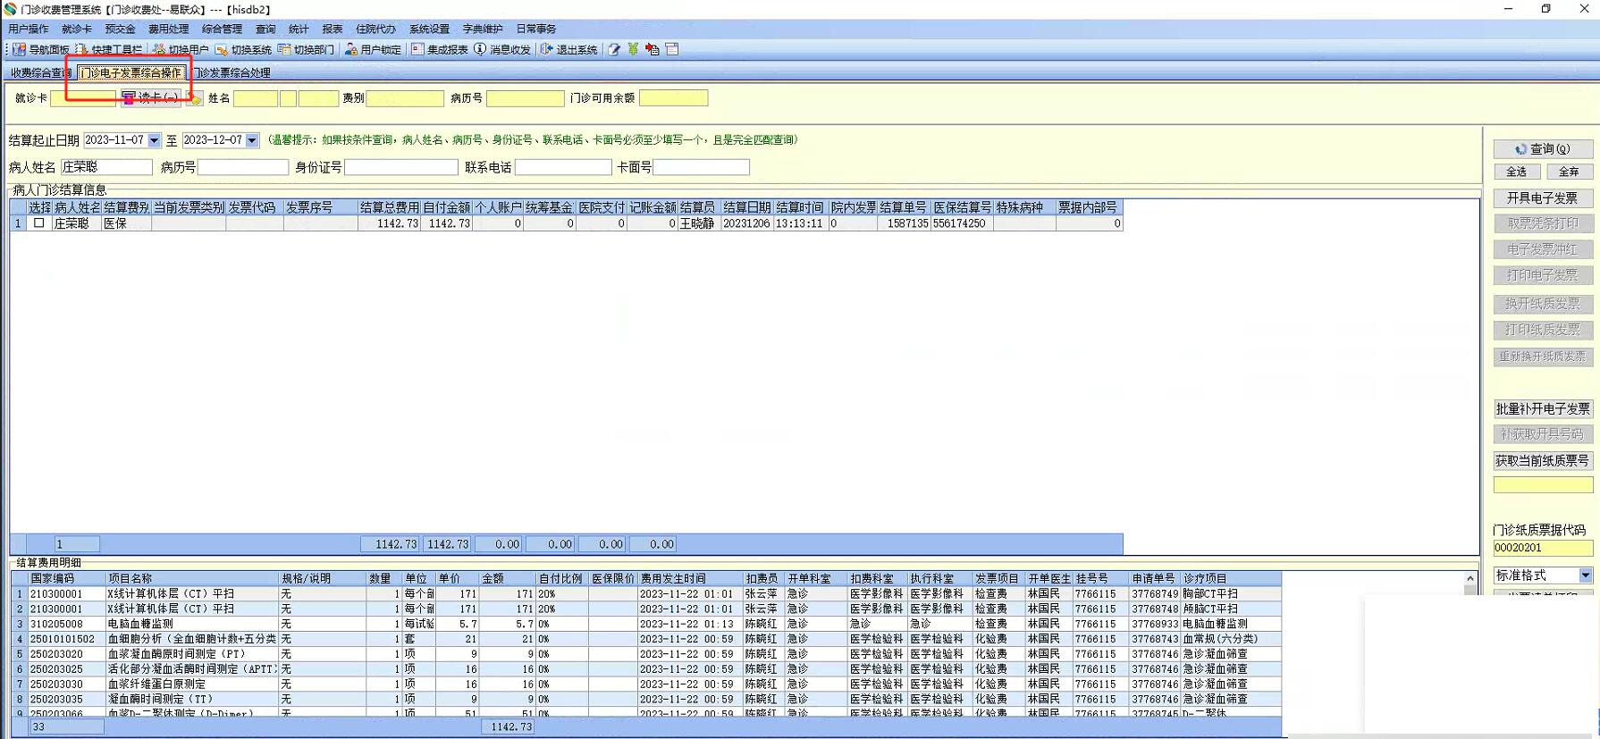Click the 门诊纸质票据代码 field 00020201
Screen dimensions: 1600x739
click(1543, 548)
